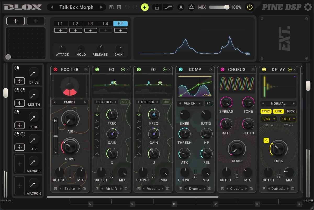This screenshot has height=210, width=314.
Task: Click the XY pad handle dot
Action: [8, 57]
